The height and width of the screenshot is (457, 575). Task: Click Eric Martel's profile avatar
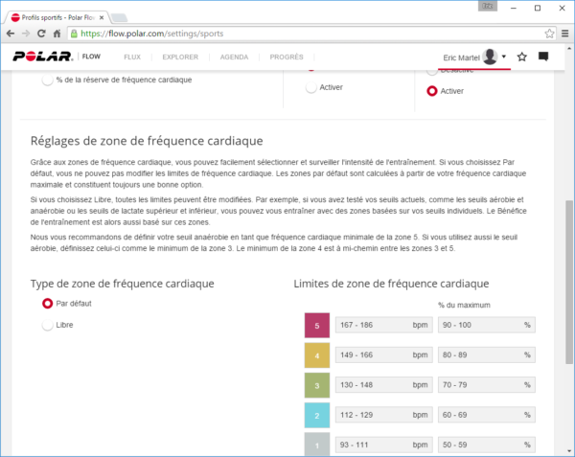(491, 57)
